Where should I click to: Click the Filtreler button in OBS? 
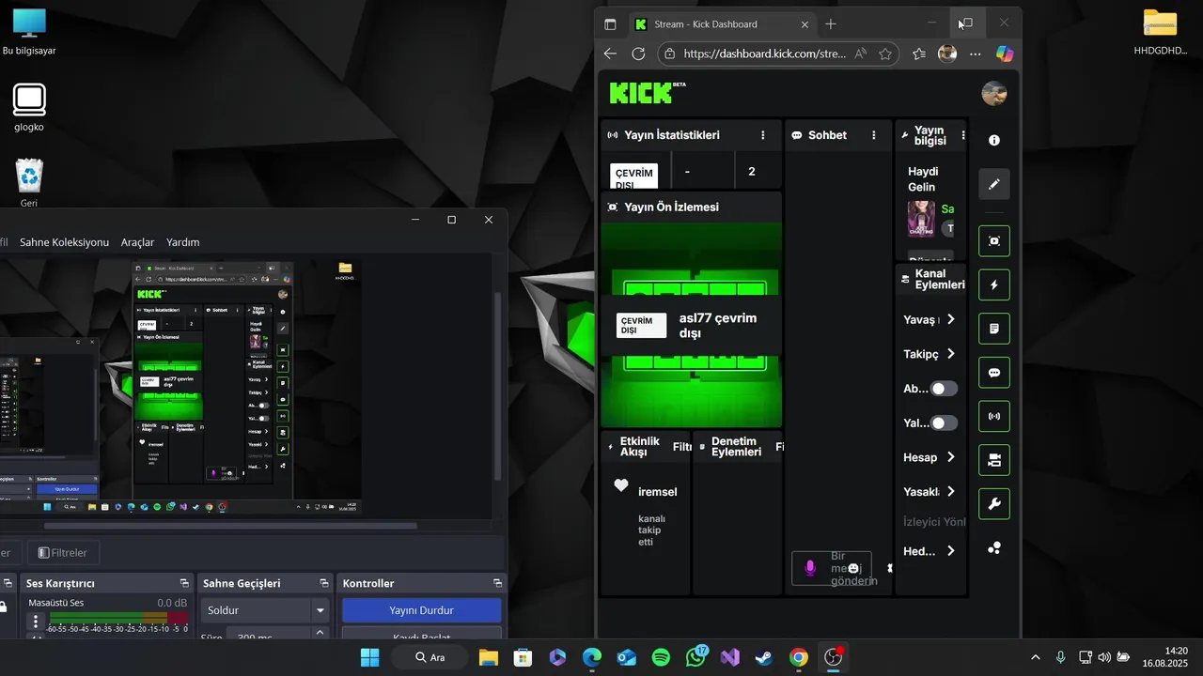pyautogui.click(x=63, y=553)
